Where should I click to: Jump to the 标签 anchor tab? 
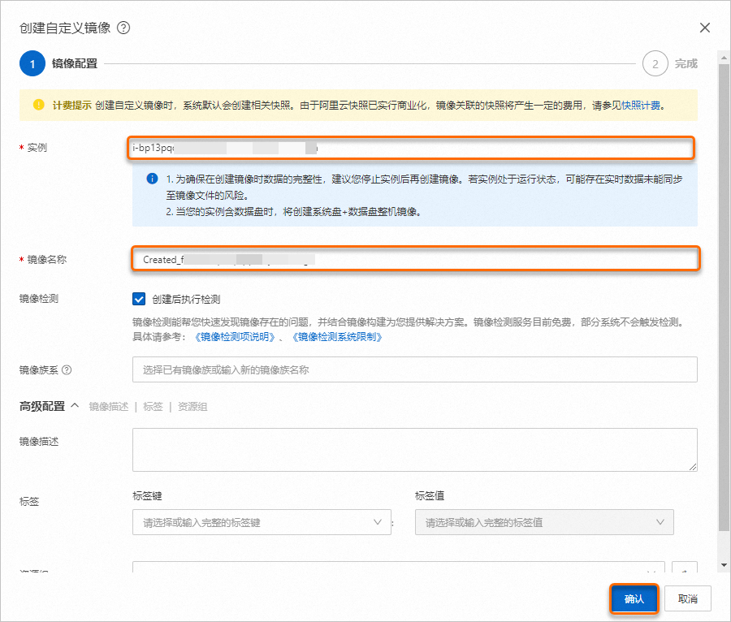click(x=153, y=407)
